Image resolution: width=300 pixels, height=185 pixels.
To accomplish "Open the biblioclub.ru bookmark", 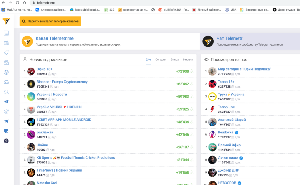I will point(85,10).
